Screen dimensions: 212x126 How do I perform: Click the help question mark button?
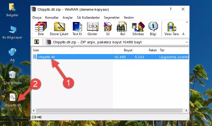171,9
